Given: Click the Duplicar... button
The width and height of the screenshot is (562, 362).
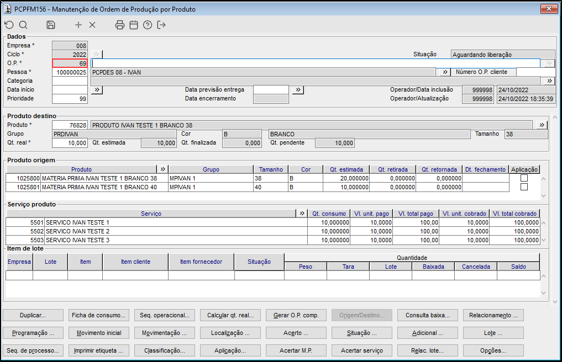Looking at the screenshot, I should coord(33,316).
